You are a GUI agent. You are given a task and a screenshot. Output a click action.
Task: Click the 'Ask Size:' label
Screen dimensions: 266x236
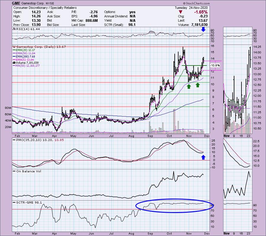tap(53, 16)
